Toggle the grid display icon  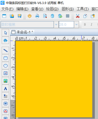coord(68,16)
